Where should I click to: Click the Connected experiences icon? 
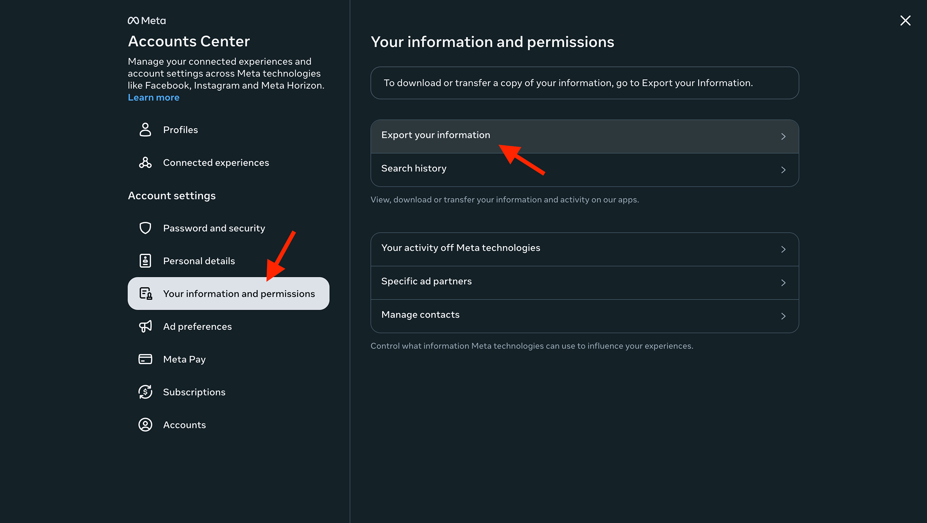(145, 163)
